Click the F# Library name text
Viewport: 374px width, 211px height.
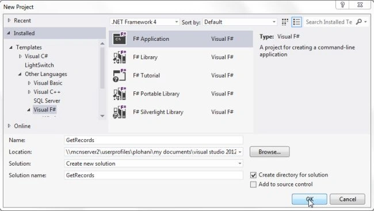[145, 57]
